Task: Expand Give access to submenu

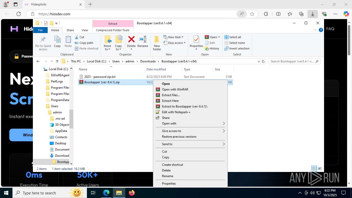Action: (x=190, y=131)
